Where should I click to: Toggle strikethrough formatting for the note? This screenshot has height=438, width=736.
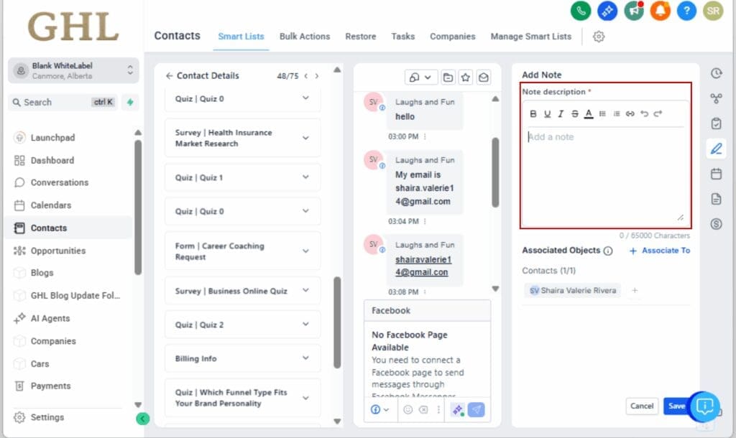tap(573, 113)
